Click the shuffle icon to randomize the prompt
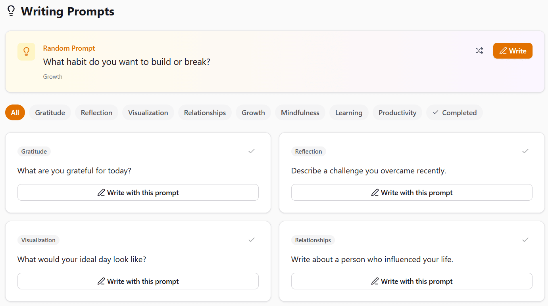The image size is (548, 306). tap(479, 51)
